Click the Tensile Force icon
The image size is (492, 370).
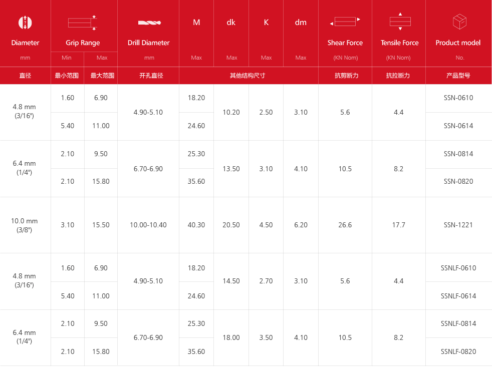click(400, 22)
